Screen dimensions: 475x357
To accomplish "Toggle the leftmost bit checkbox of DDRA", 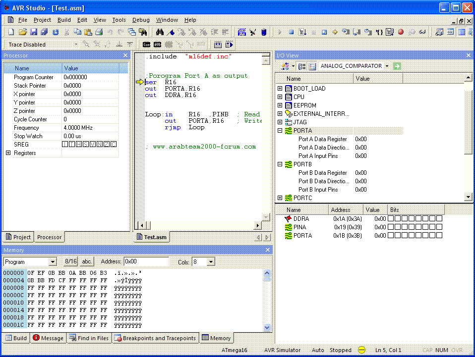I will (391, 218).
